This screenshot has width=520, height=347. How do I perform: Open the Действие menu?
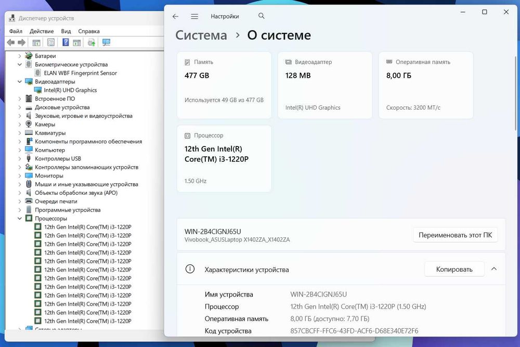[x=42, y=31]
